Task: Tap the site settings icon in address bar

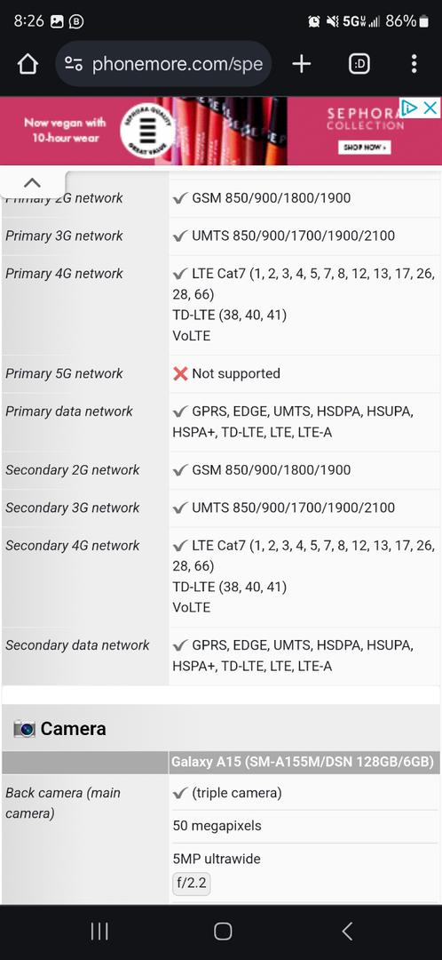Action: [74, 64]
